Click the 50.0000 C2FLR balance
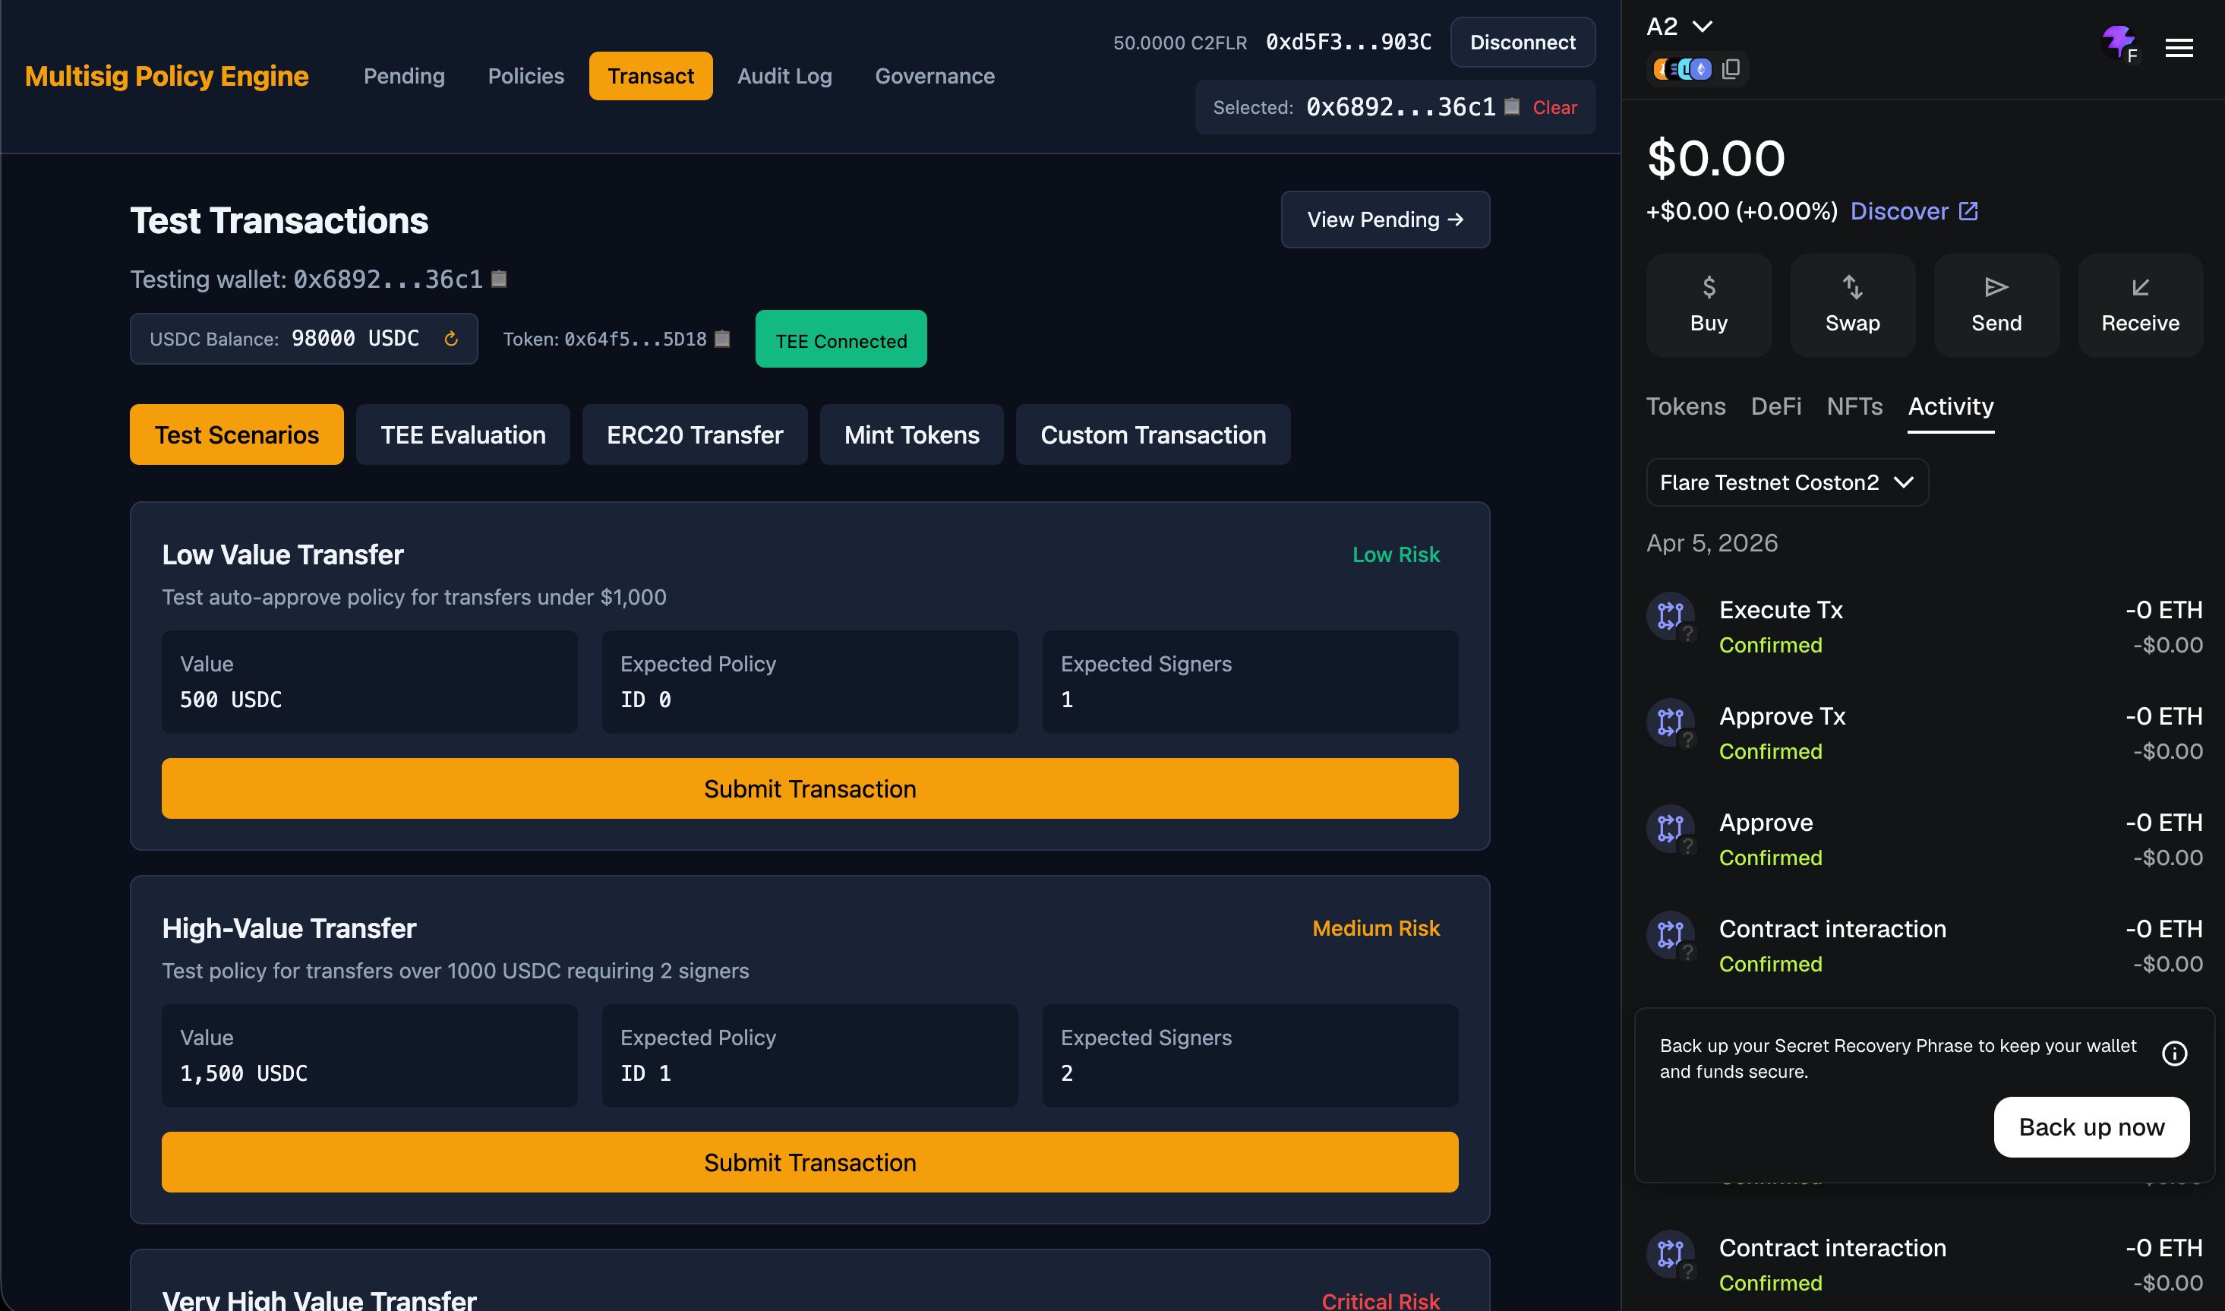This screenshot has width=2225, height=1311. pos(1179,43)
